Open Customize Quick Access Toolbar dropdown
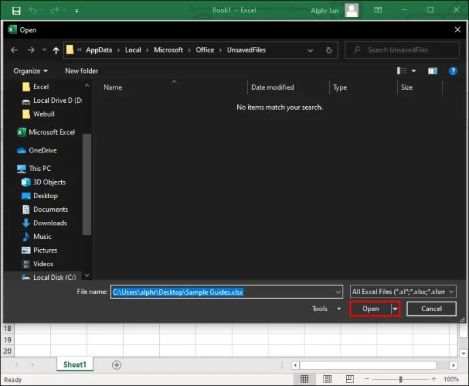 [77, 11]
